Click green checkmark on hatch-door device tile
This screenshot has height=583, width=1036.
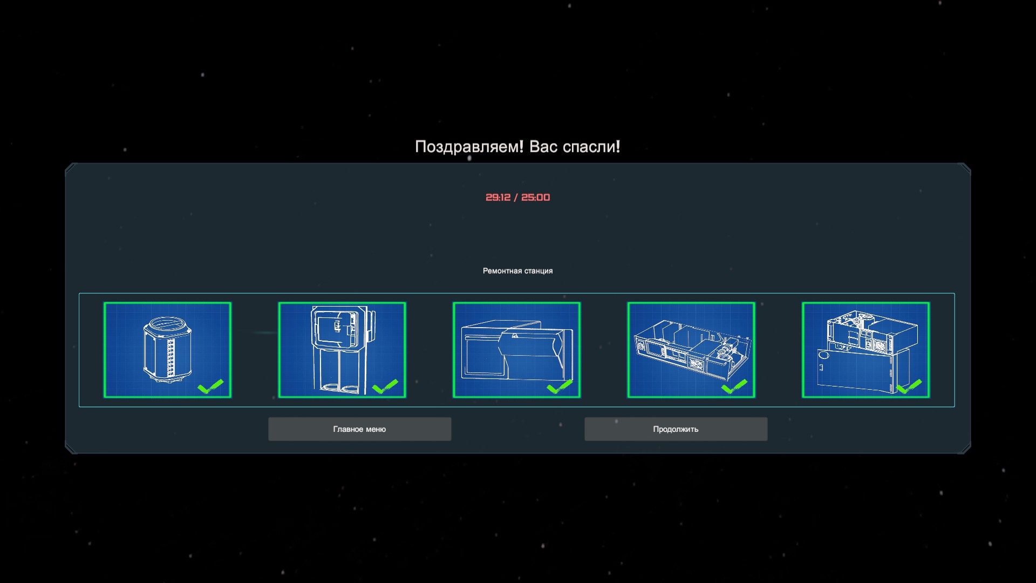tap(385, 387)
